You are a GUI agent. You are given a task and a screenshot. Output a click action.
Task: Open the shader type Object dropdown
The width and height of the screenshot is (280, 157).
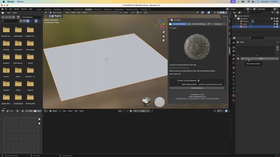[55, 111]
